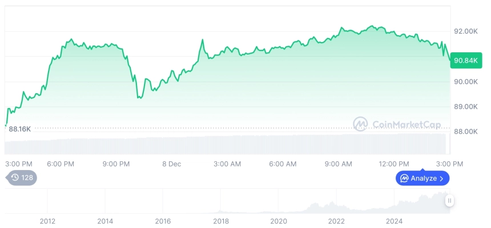Viewport: 491px width, 228px height.
Task: Select 2012 on the bottom overview timeline
Action: click(47, 221)
